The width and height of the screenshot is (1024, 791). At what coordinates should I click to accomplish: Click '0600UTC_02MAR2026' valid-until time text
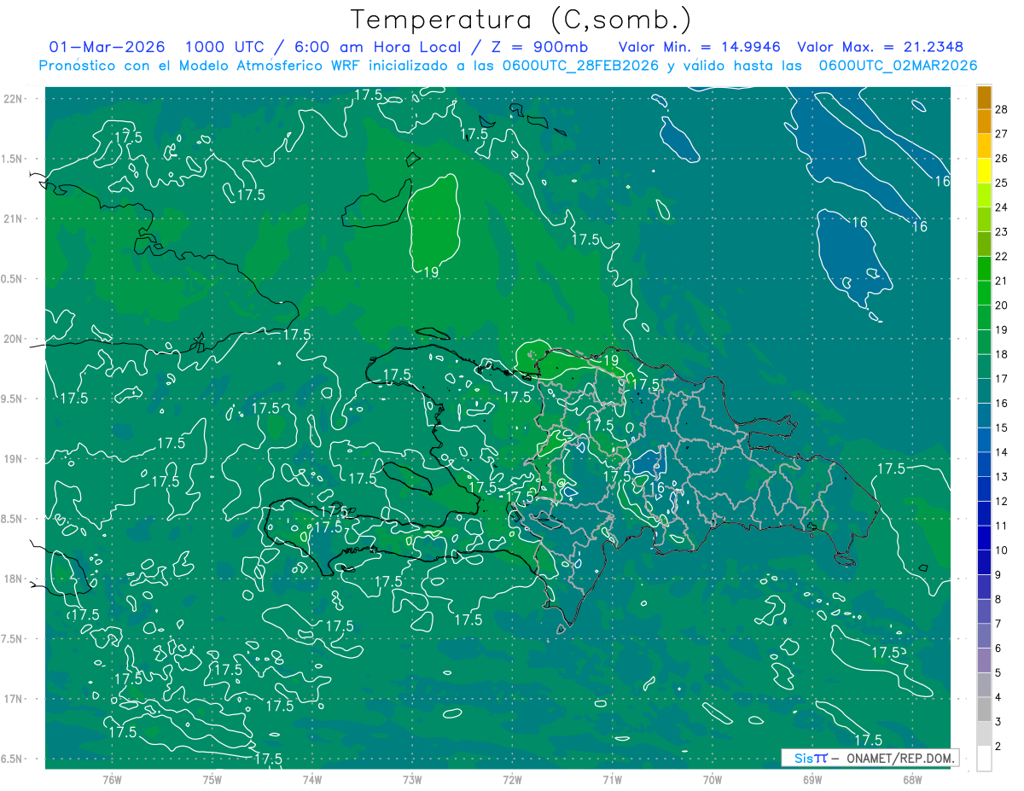point(898,66)
